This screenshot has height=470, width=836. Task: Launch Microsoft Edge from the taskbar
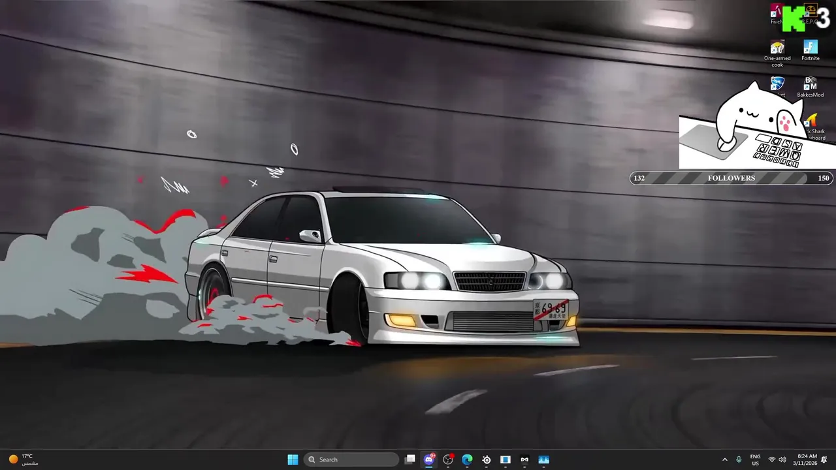[x=467, y=460]
